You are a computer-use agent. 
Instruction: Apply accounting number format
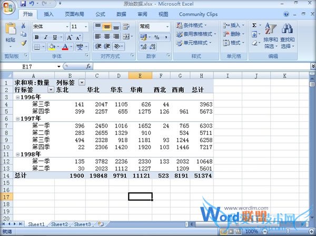point(143,37)
